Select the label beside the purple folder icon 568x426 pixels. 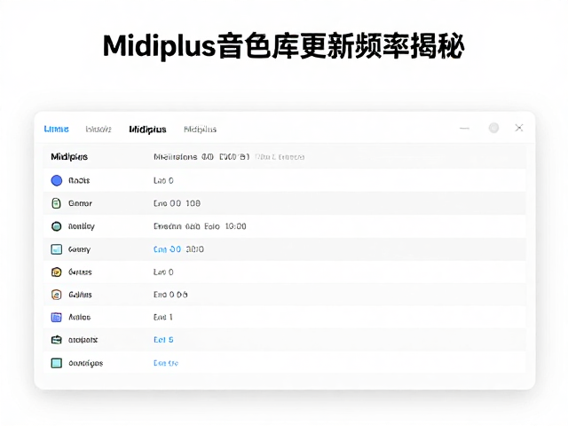tap(79, 318)
